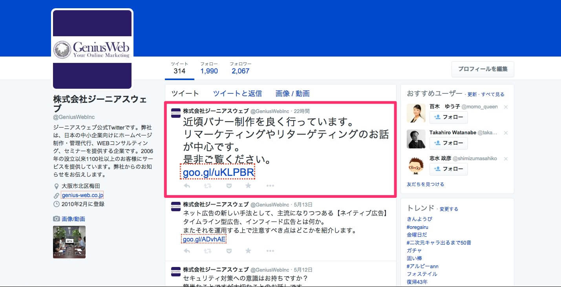
Task: Retweet the 5月13日 tweet
Action: point(207,250)
